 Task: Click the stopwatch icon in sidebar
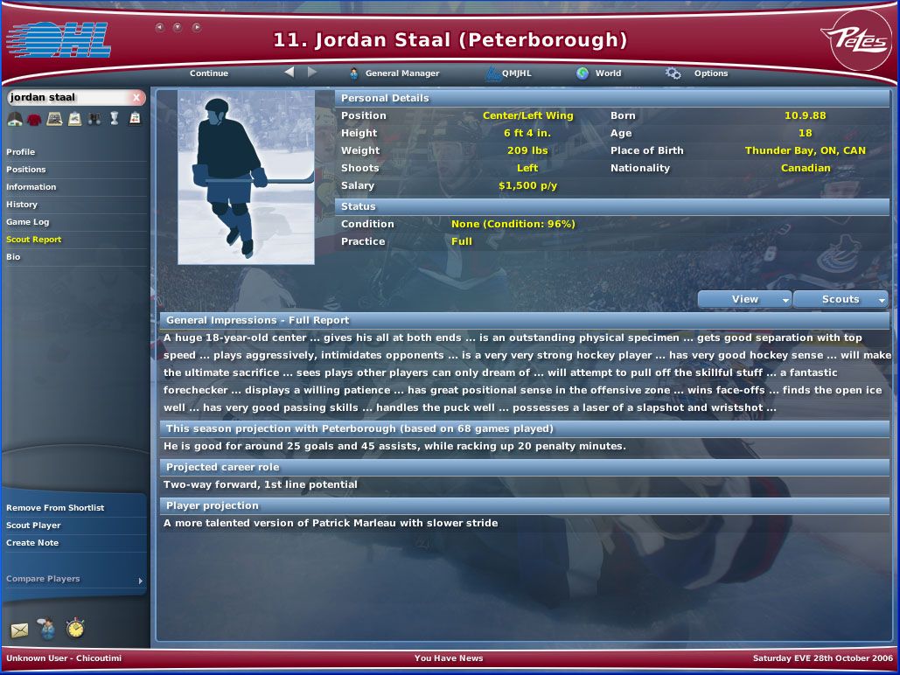(x=76, y=628)
